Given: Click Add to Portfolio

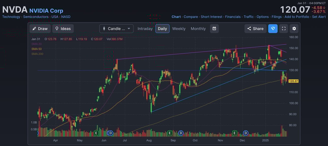Looking at the screenshot, I should [x=297, y=17].
